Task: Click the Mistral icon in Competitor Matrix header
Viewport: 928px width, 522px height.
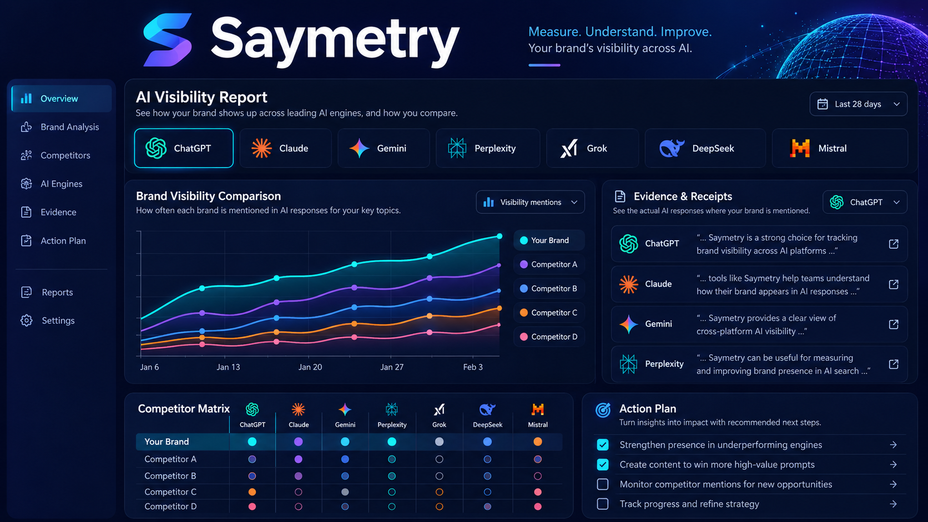Action: (537, 409)
